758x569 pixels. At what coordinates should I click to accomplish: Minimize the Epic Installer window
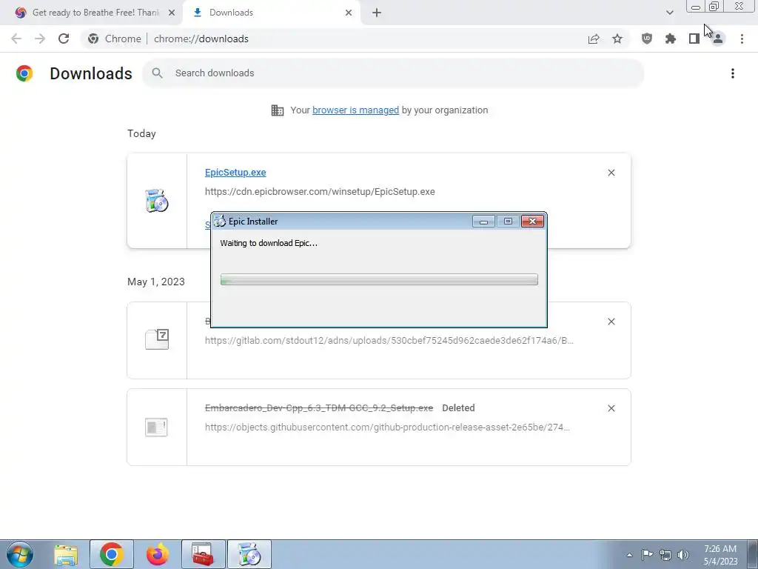coord(483,221)
